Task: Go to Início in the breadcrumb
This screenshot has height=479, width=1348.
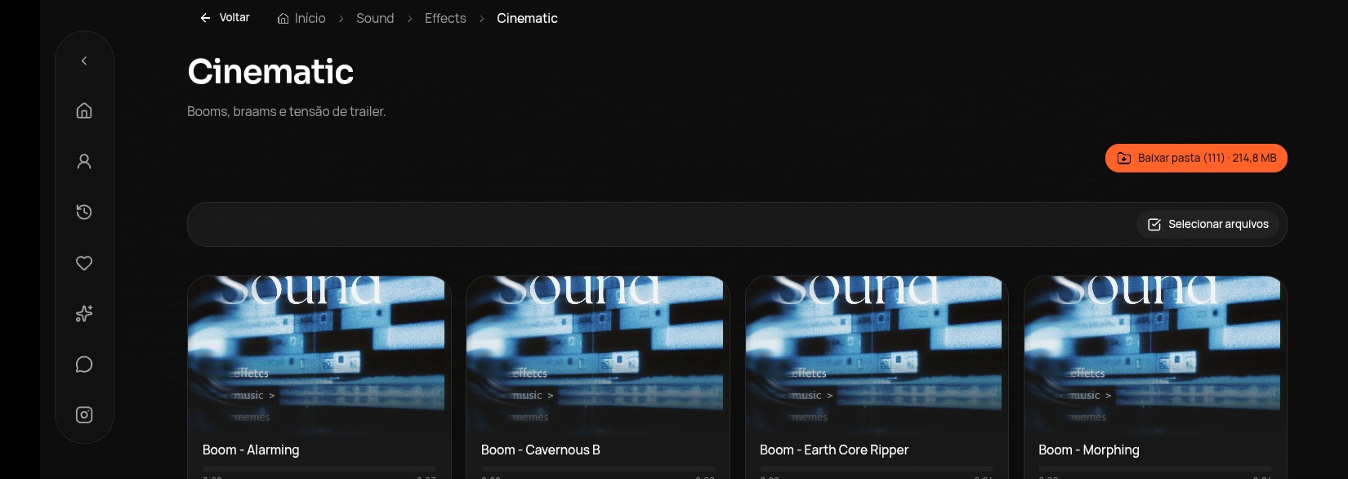Action: coord(301,18)
